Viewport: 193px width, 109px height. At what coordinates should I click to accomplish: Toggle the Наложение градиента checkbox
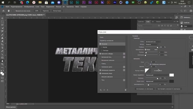100,70
